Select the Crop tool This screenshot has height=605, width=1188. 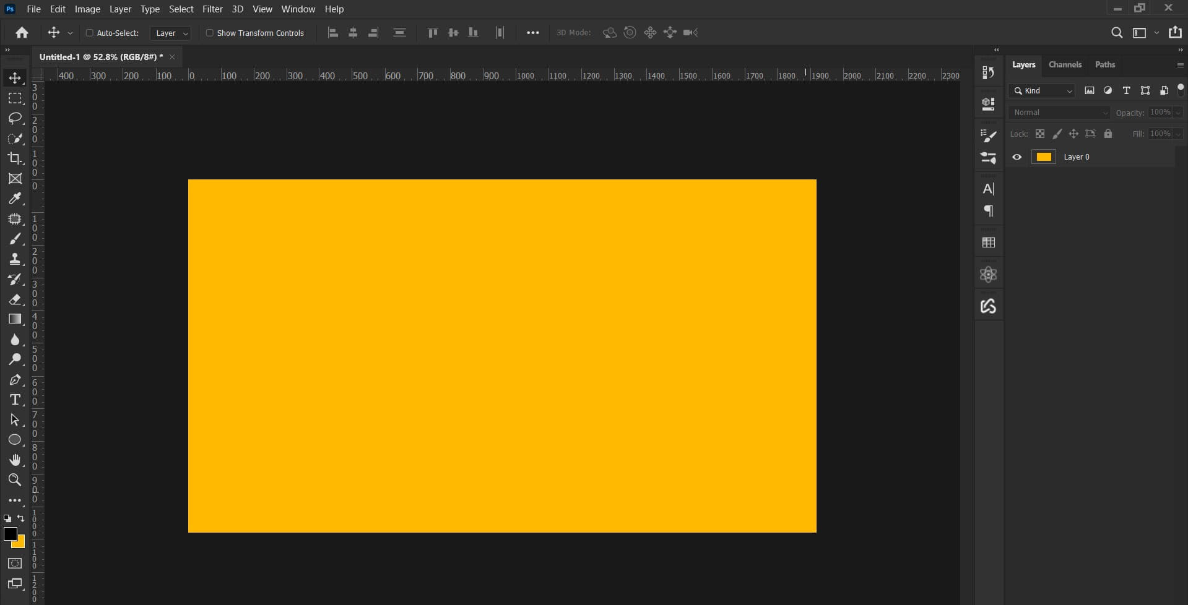[15, 158]
